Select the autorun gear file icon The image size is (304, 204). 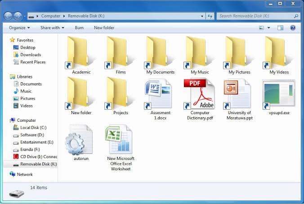click(81, 140)
